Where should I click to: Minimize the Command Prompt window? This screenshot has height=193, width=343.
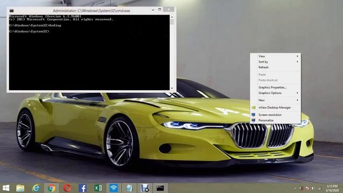[153, 10]
